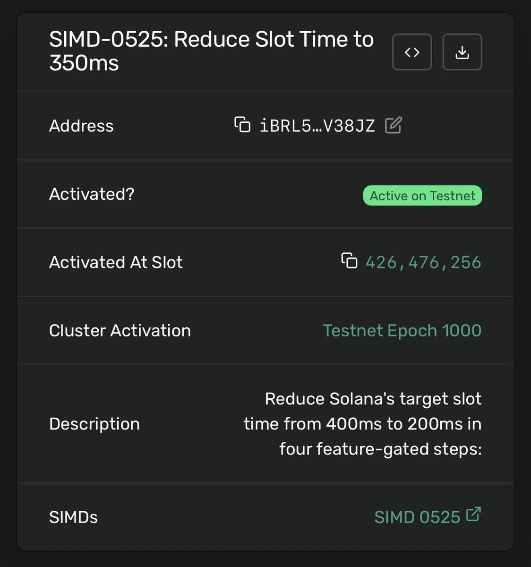Click the SIMD-0525 Reduce Slot Time title

(x=211, y=51)
